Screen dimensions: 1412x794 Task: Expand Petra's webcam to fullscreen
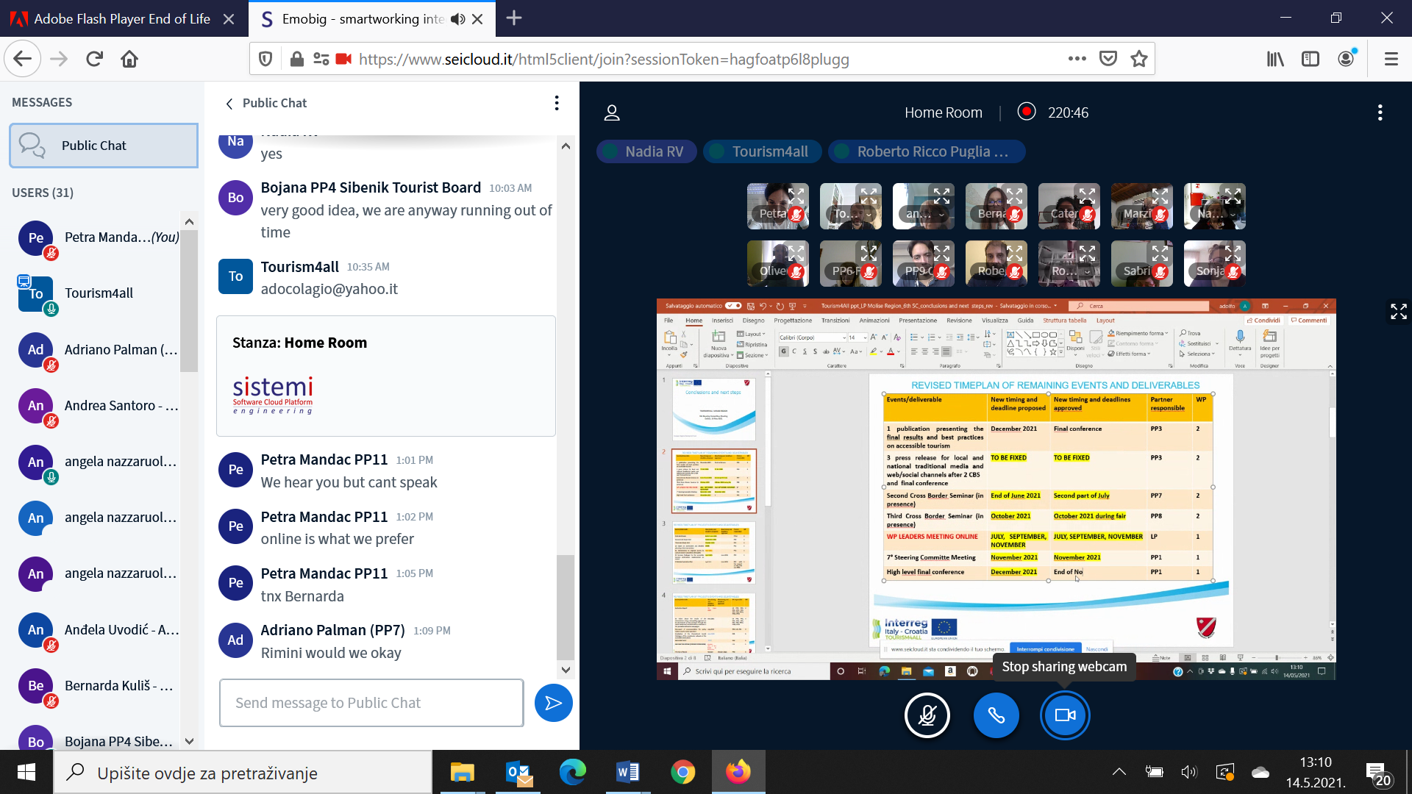pyautogui.click(x=796, y=196)
